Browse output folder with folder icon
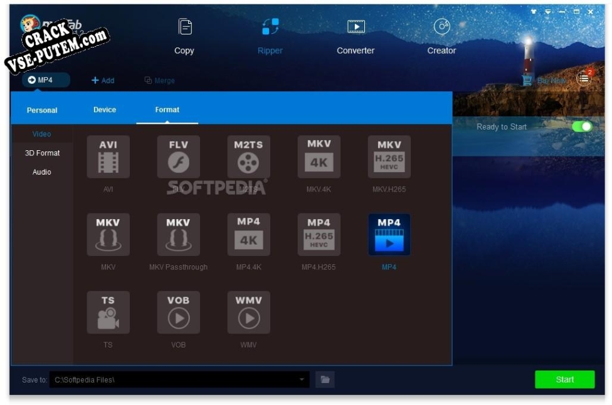The width and height of the screenshot is (612, 405). 325,379
